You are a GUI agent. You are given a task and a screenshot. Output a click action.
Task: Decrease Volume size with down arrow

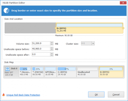click(x=52, y=44)
